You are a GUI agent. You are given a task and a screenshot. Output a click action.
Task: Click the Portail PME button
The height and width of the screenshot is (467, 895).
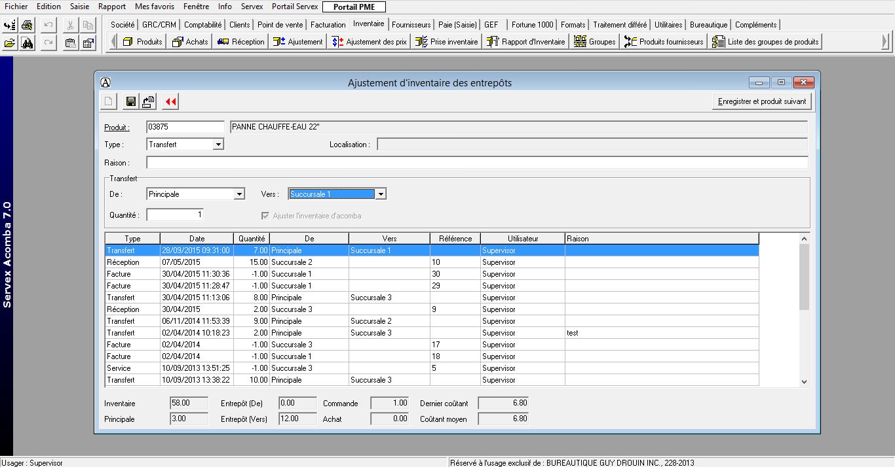point(354,7)
